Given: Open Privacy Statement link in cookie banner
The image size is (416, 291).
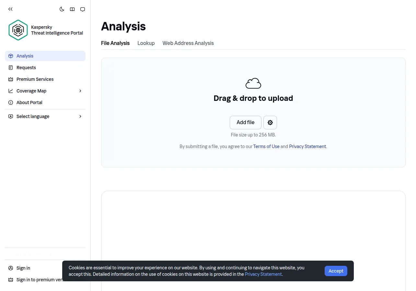Looking at the screenshot, I should click(x=263, y=274).
